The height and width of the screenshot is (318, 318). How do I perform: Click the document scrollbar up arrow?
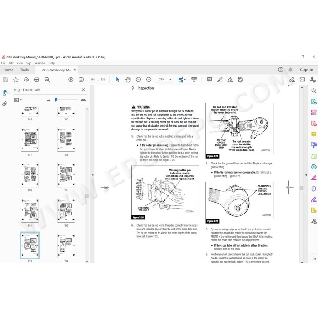[x=302, y=87]
